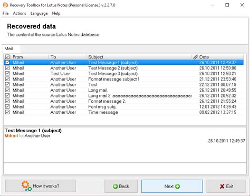Image resolution: width=250 pixels, height=196 pixels.
Task: Open the Help menu
Action: click(x=56, y=13)
